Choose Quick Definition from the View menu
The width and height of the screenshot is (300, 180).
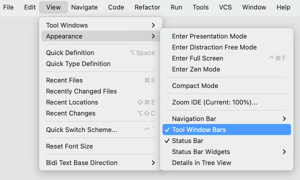(70, 53)
